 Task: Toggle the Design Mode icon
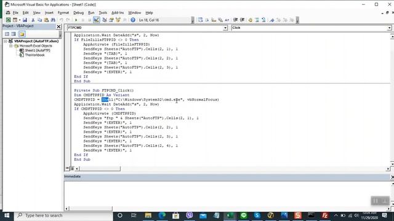click(x=96, y=20)
